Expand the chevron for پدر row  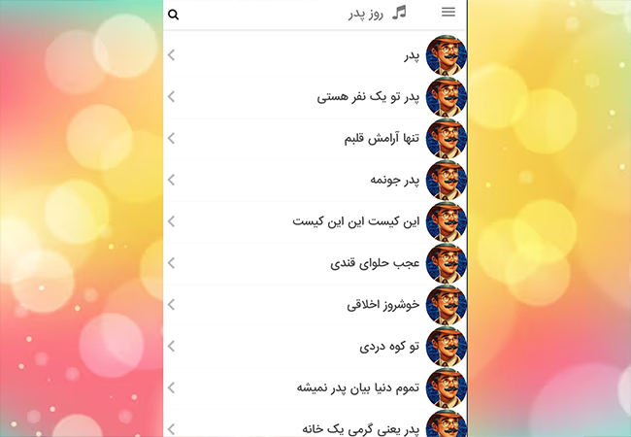(x=172, y=55)
